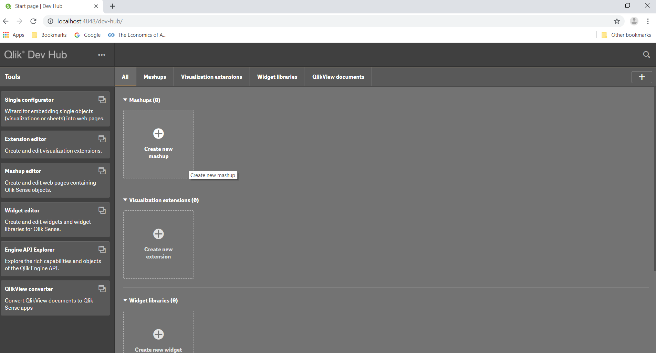Screen dimensions: 656x353
Task: Open the three-dots navigation menu
Action: [x=102, y=55]
